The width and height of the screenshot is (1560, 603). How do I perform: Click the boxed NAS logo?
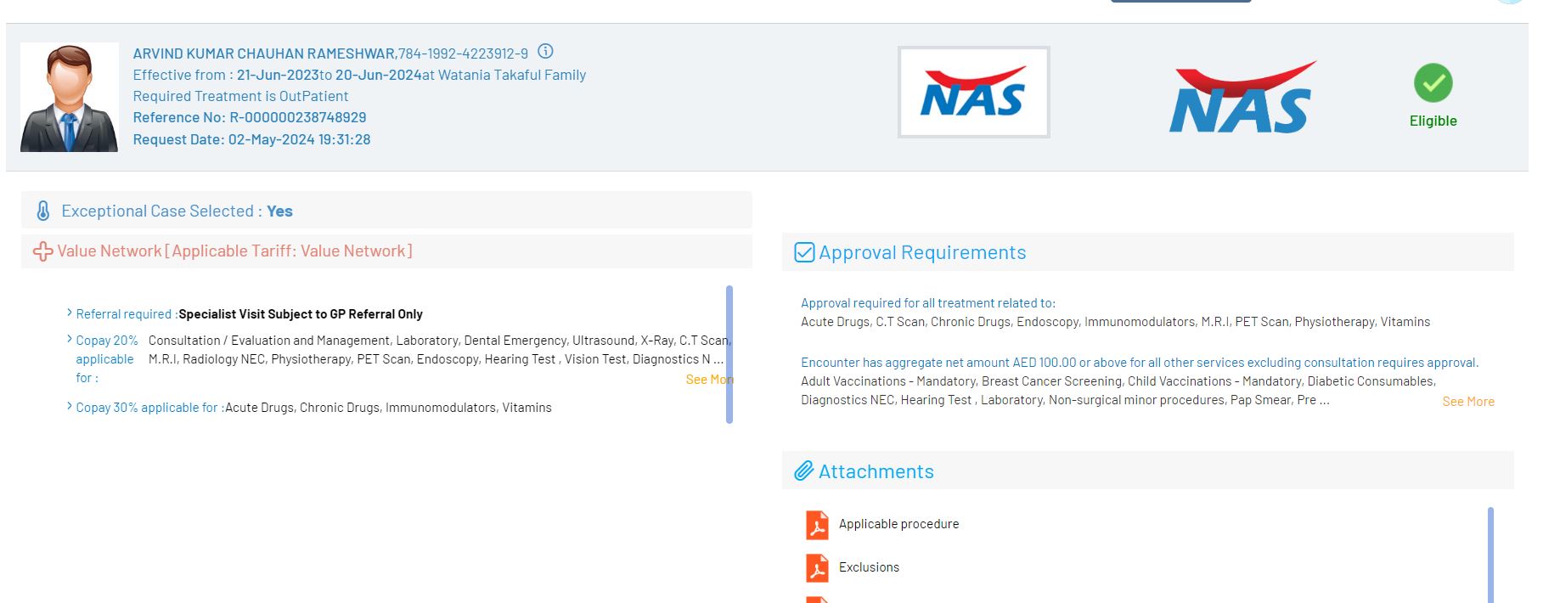tap(974, 92)
